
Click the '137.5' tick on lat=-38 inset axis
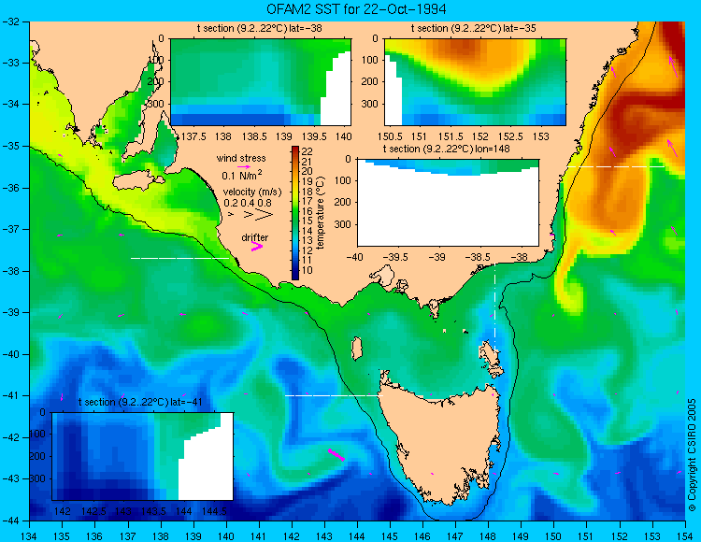click(193, 136)
